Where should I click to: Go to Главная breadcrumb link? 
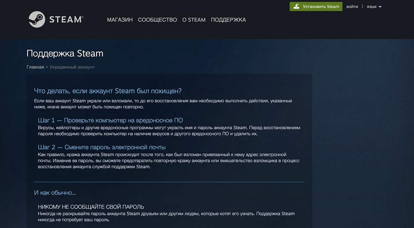[x=35, y=67]
